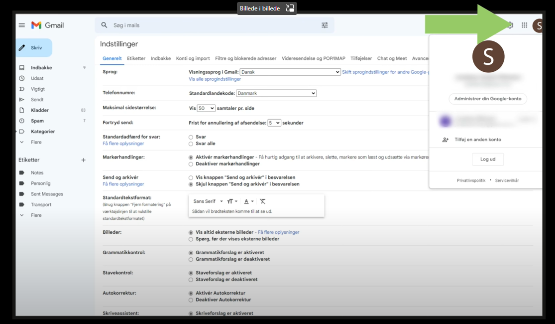
Task: Open the Privatlivspolitik link
Action: (x=471, y=180)
